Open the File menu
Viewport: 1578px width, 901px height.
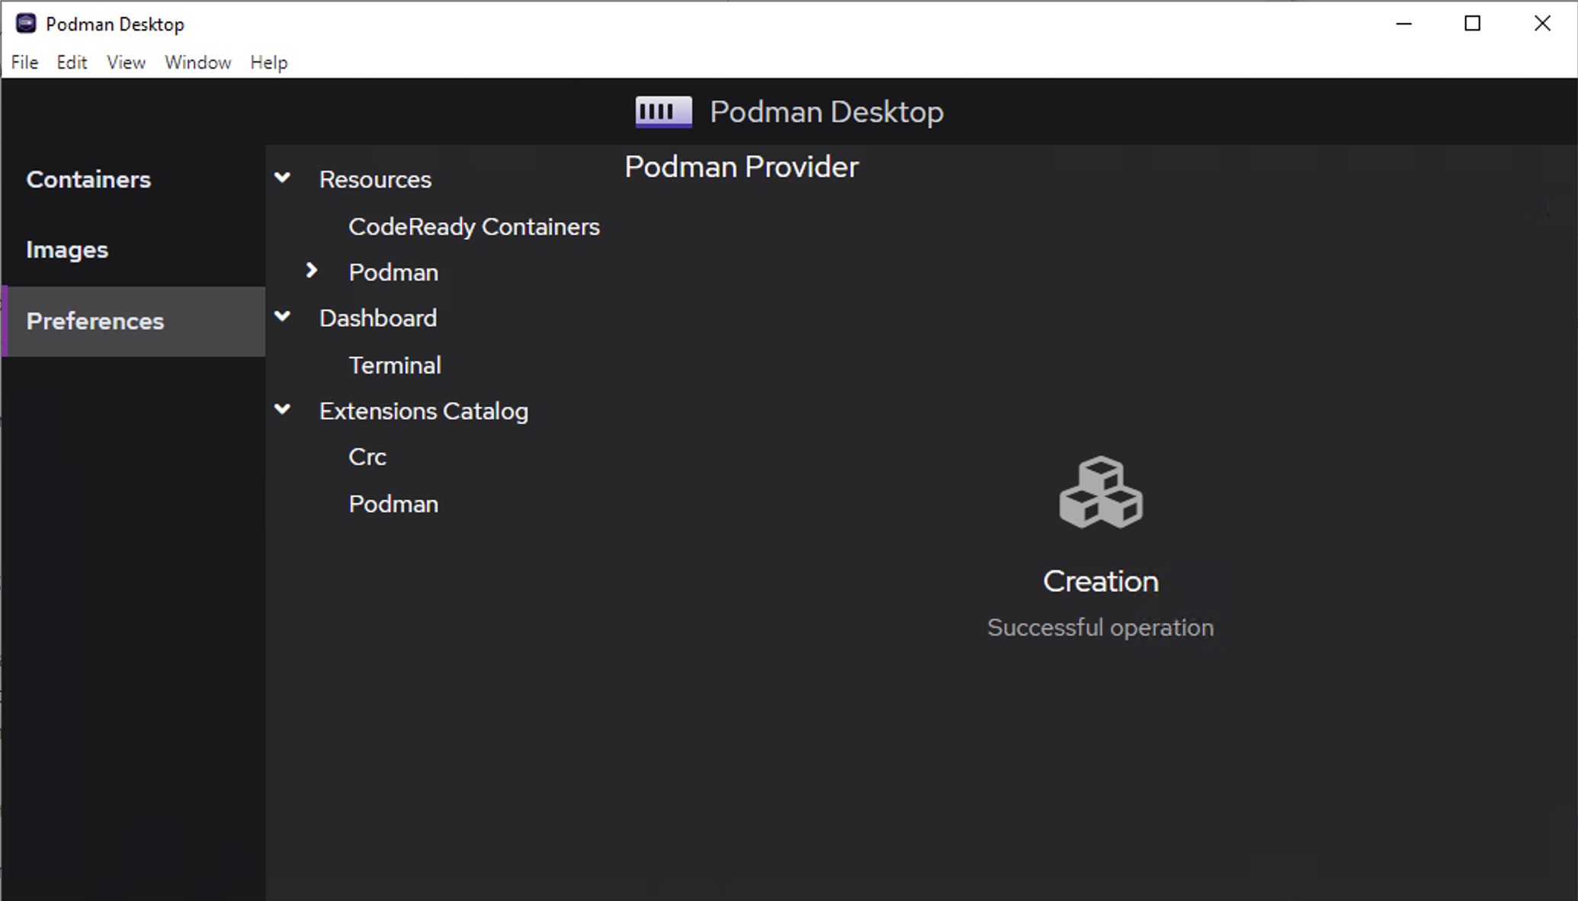(x=24, y=63)
